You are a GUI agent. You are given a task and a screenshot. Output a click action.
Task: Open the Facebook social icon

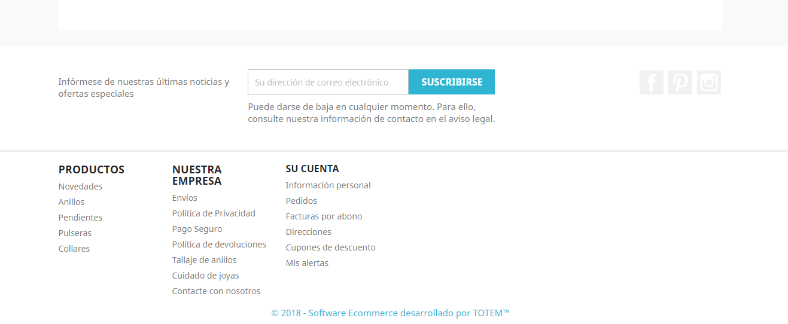[x=652, y=82]
